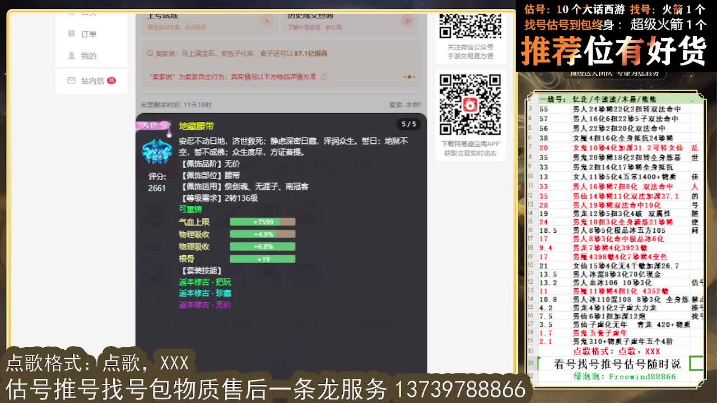Click the 返本修古·珍藏 skill link
The width and height of the screenshot is (717, 403).
[206, 293]
